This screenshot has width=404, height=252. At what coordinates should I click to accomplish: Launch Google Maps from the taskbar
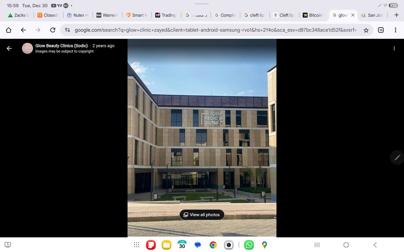[264, 245]
